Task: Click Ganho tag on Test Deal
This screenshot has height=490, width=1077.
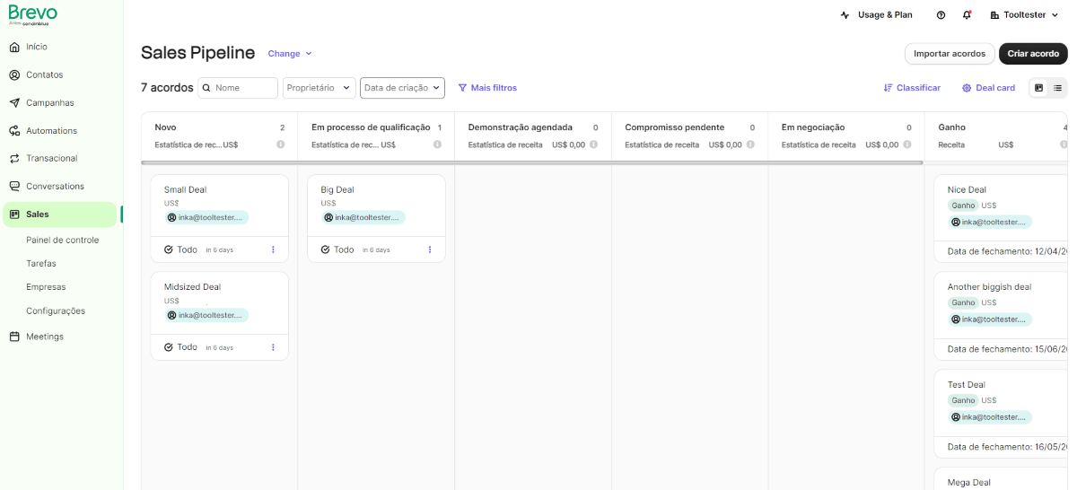Action: pos(963,400)
